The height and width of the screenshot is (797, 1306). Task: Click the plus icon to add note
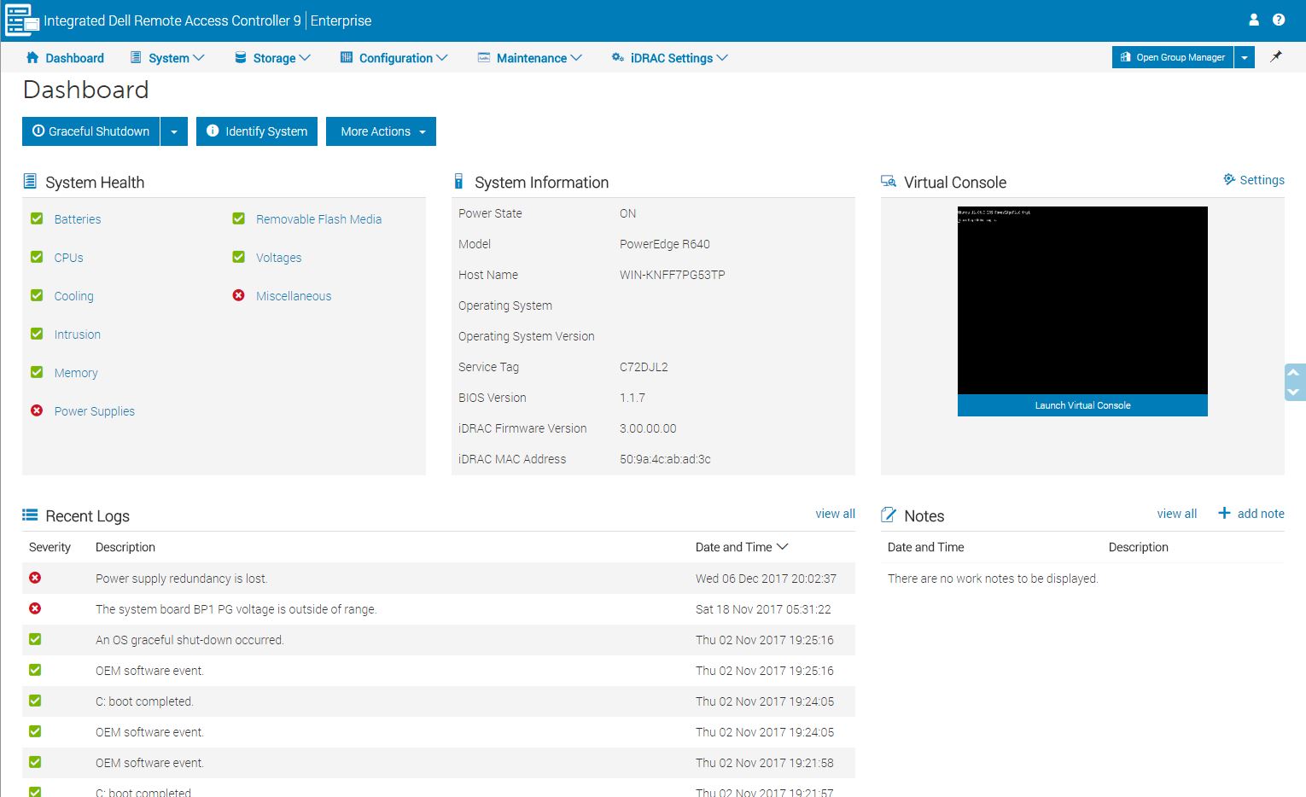[1224, 513]
